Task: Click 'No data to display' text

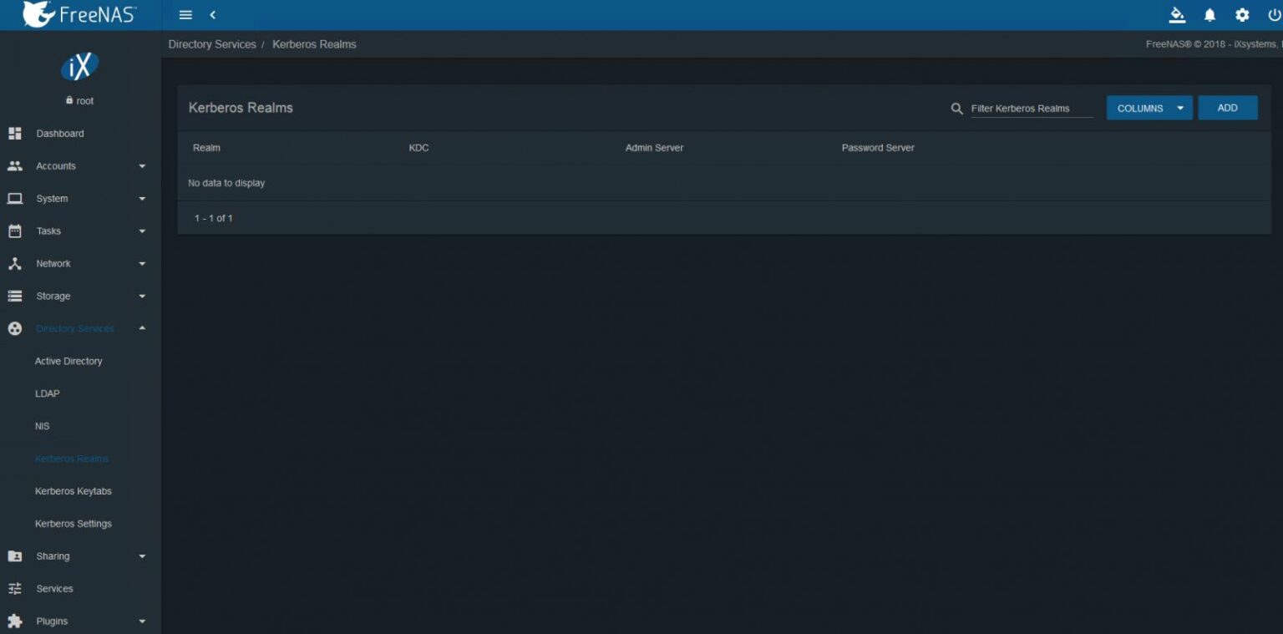Action: pos(226,183)
